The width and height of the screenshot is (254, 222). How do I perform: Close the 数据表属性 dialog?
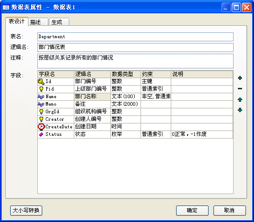[x=246, y=8]
